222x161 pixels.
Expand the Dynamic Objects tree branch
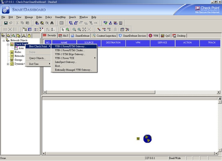[x=8, y=64]
